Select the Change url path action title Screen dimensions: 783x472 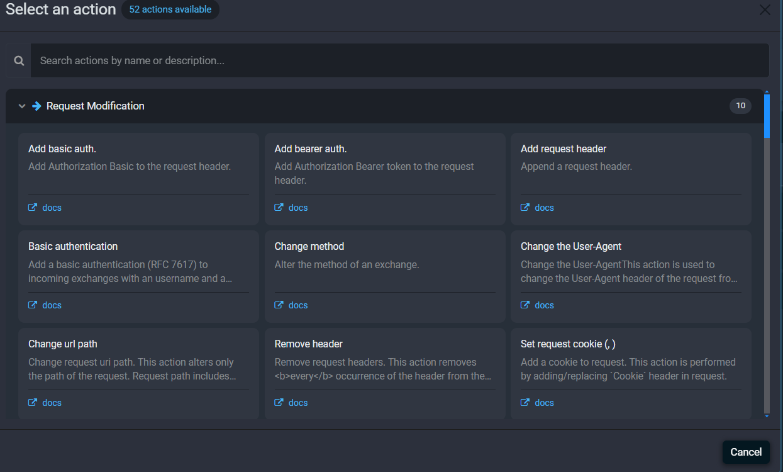(63, 344)
